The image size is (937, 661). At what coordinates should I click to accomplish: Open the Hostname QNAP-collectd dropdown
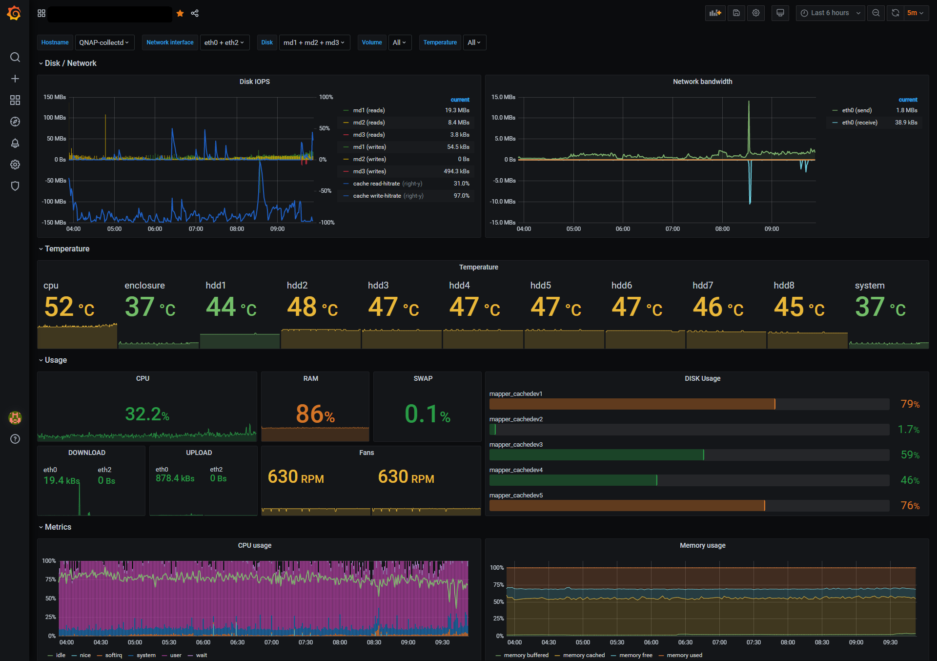pos(104,42)
